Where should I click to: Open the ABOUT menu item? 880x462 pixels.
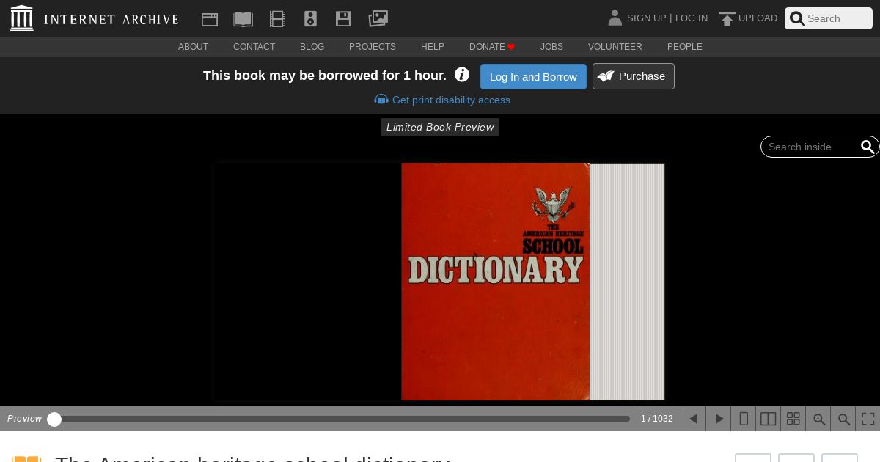(194, 47)
